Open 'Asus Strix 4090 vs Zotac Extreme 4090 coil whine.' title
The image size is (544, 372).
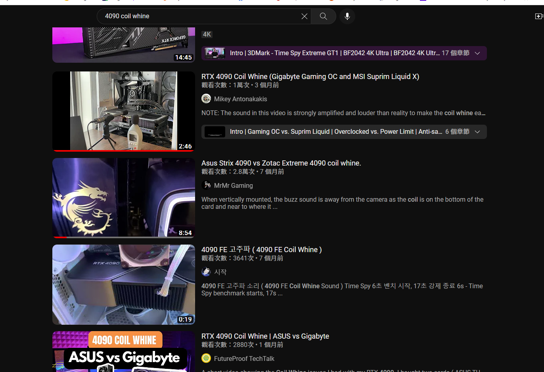[x=281, y=163]
